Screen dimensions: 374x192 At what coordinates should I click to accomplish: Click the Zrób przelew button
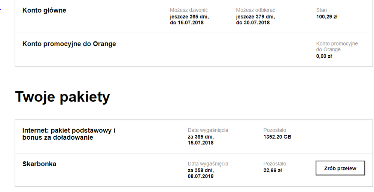coord(340,168)
